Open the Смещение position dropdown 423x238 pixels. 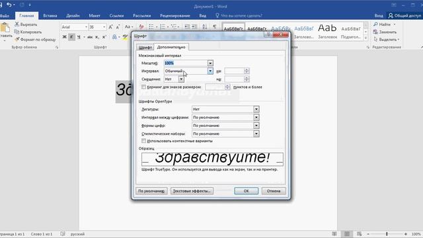click(181, 79)
